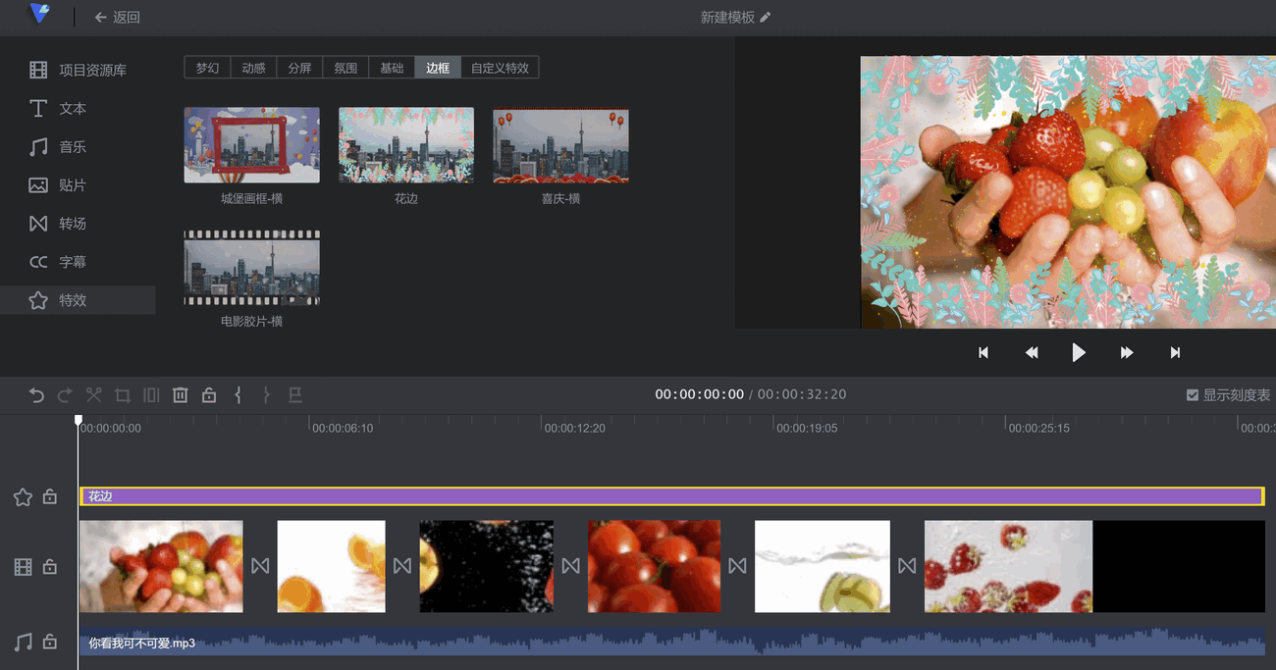Go back using the 返回 button
1276x670 pixels.
point(117,18)
